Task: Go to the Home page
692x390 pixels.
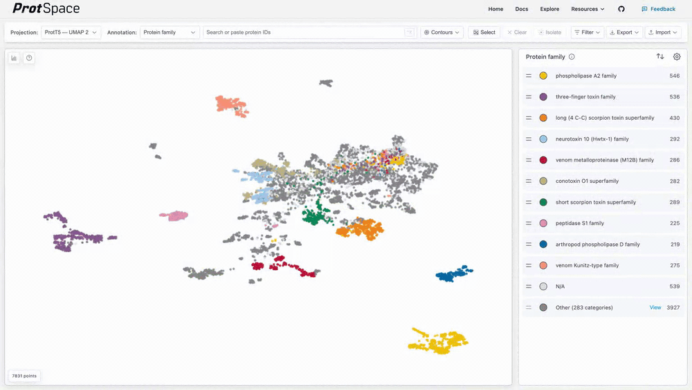Action: [495, 9]
